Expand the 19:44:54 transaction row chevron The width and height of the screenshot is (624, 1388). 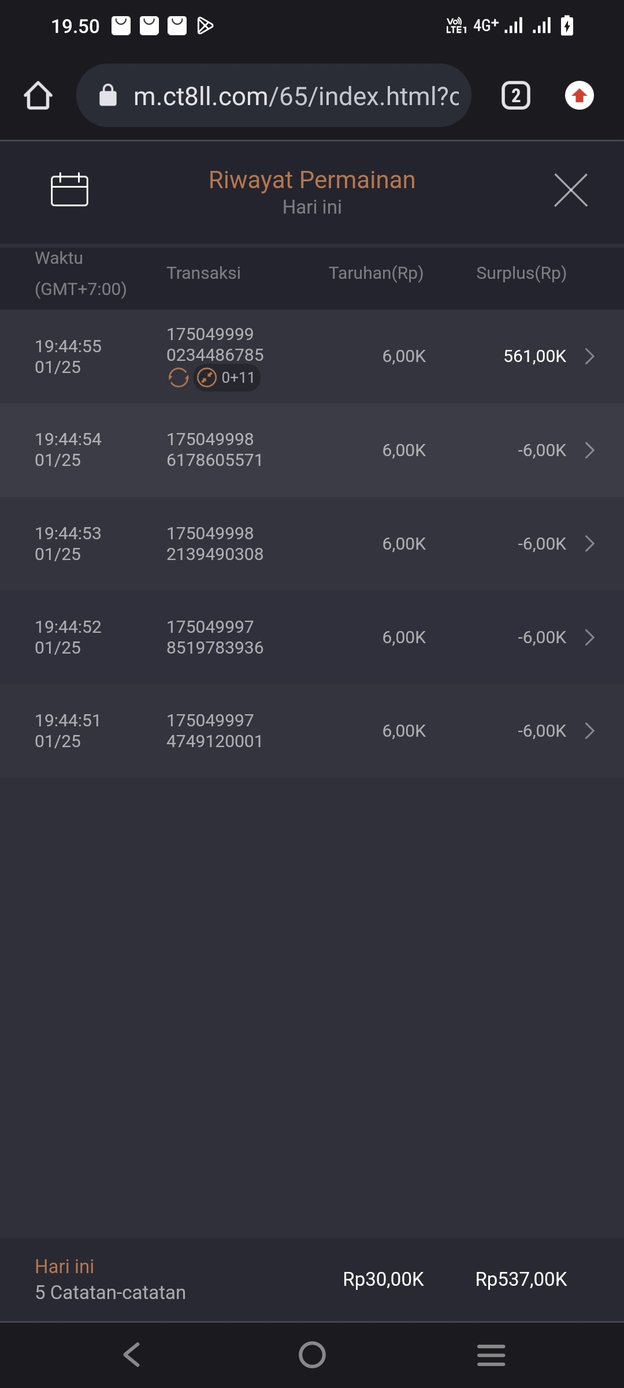(x=589, y=450)
